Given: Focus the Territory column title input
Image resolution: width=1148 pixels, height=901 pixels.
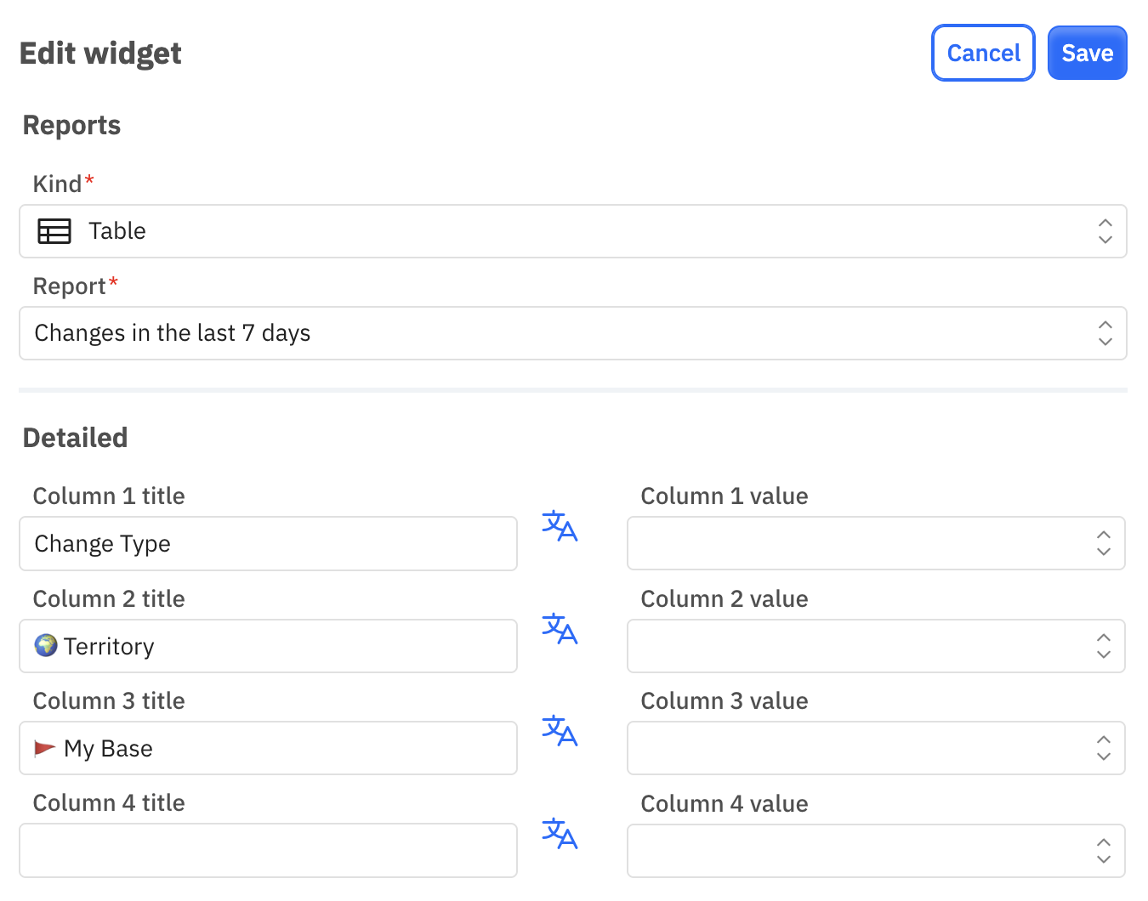Looking at the screenshot, I should 268,646.
